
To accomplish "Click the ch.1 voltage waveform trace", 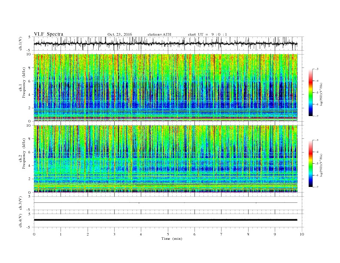I will [166, 43].
